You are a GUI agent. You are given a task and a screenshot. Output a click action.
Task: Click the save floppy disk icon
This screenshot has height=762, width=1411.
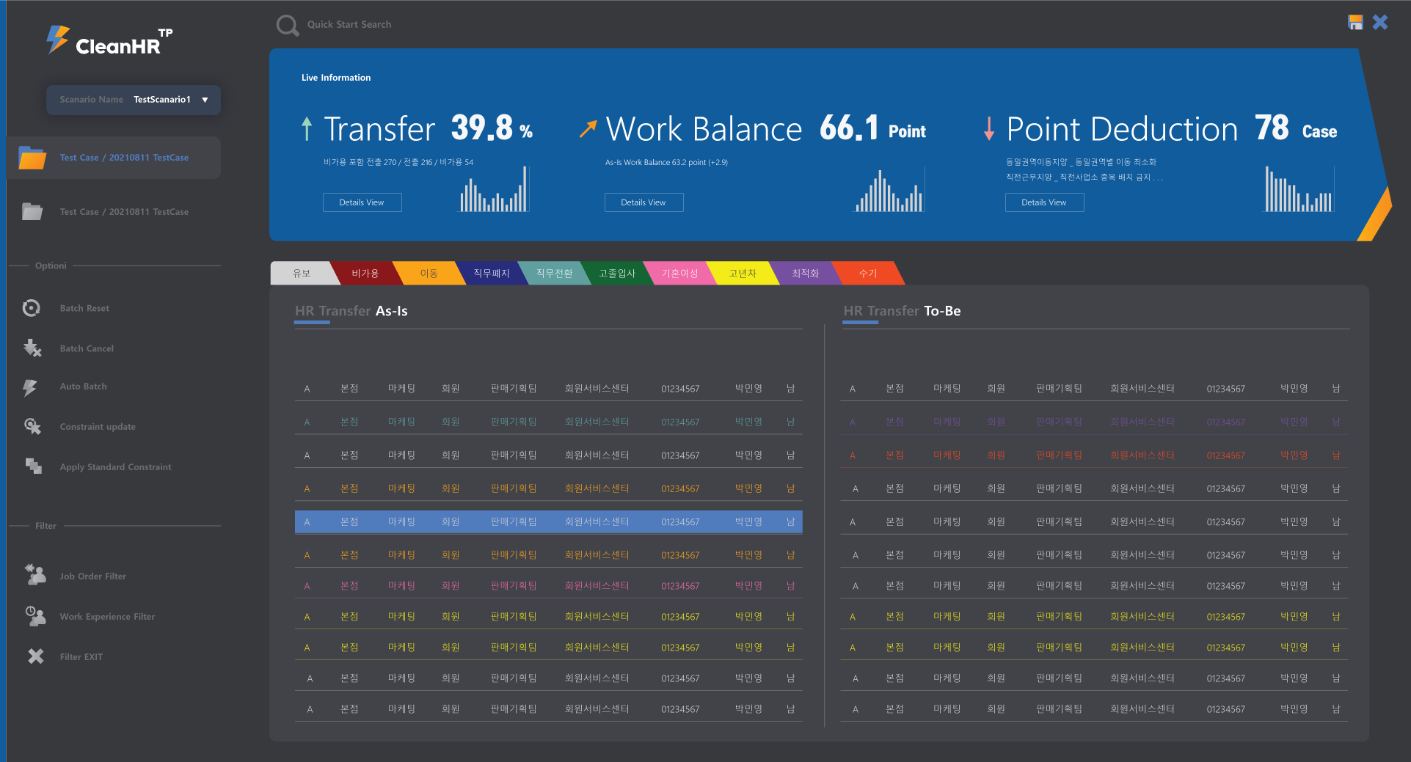[x=1355, y=22]
